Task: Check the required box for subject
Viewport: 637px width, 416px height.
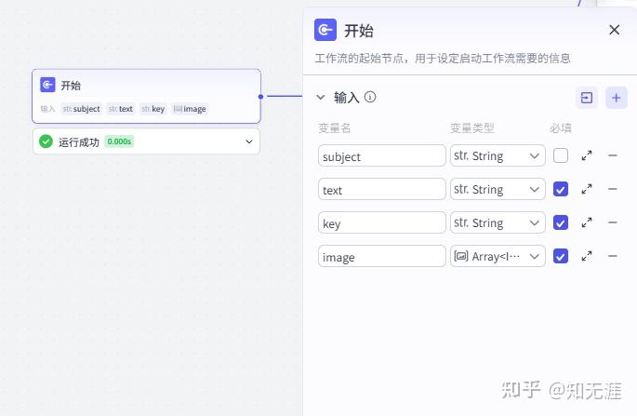Action: tap(561, 155)
